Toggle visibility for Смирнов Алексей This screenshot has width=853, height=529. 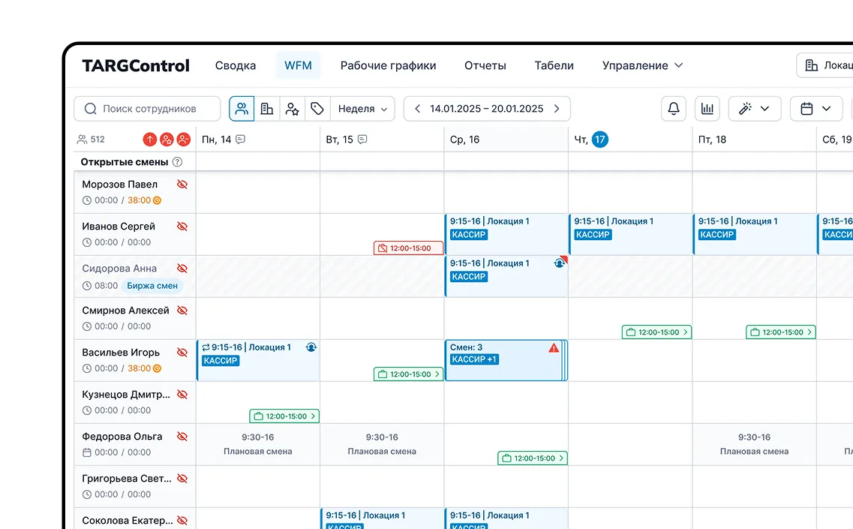click(x=182, y=310)
